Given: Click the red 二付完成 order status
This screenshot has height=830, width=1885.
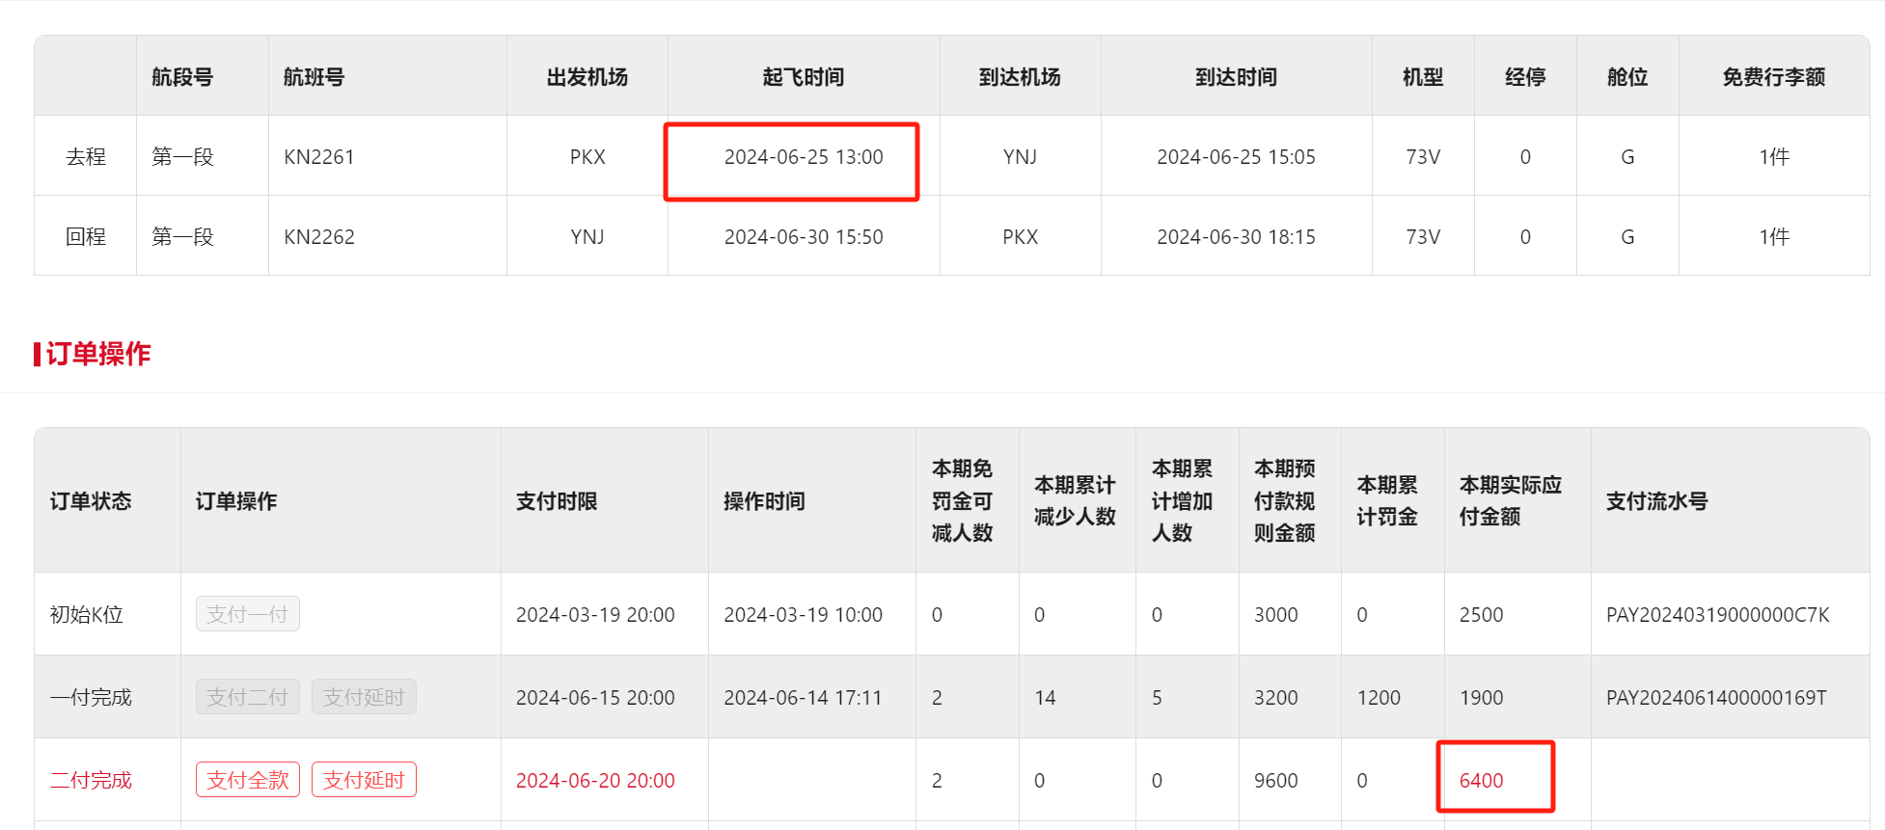Looking at the screenshot, I should click(91, 780).
